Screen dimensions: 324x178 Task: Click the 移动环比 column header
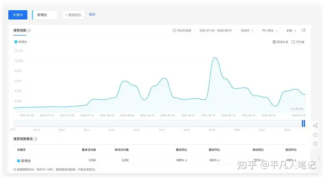(291, 150)
